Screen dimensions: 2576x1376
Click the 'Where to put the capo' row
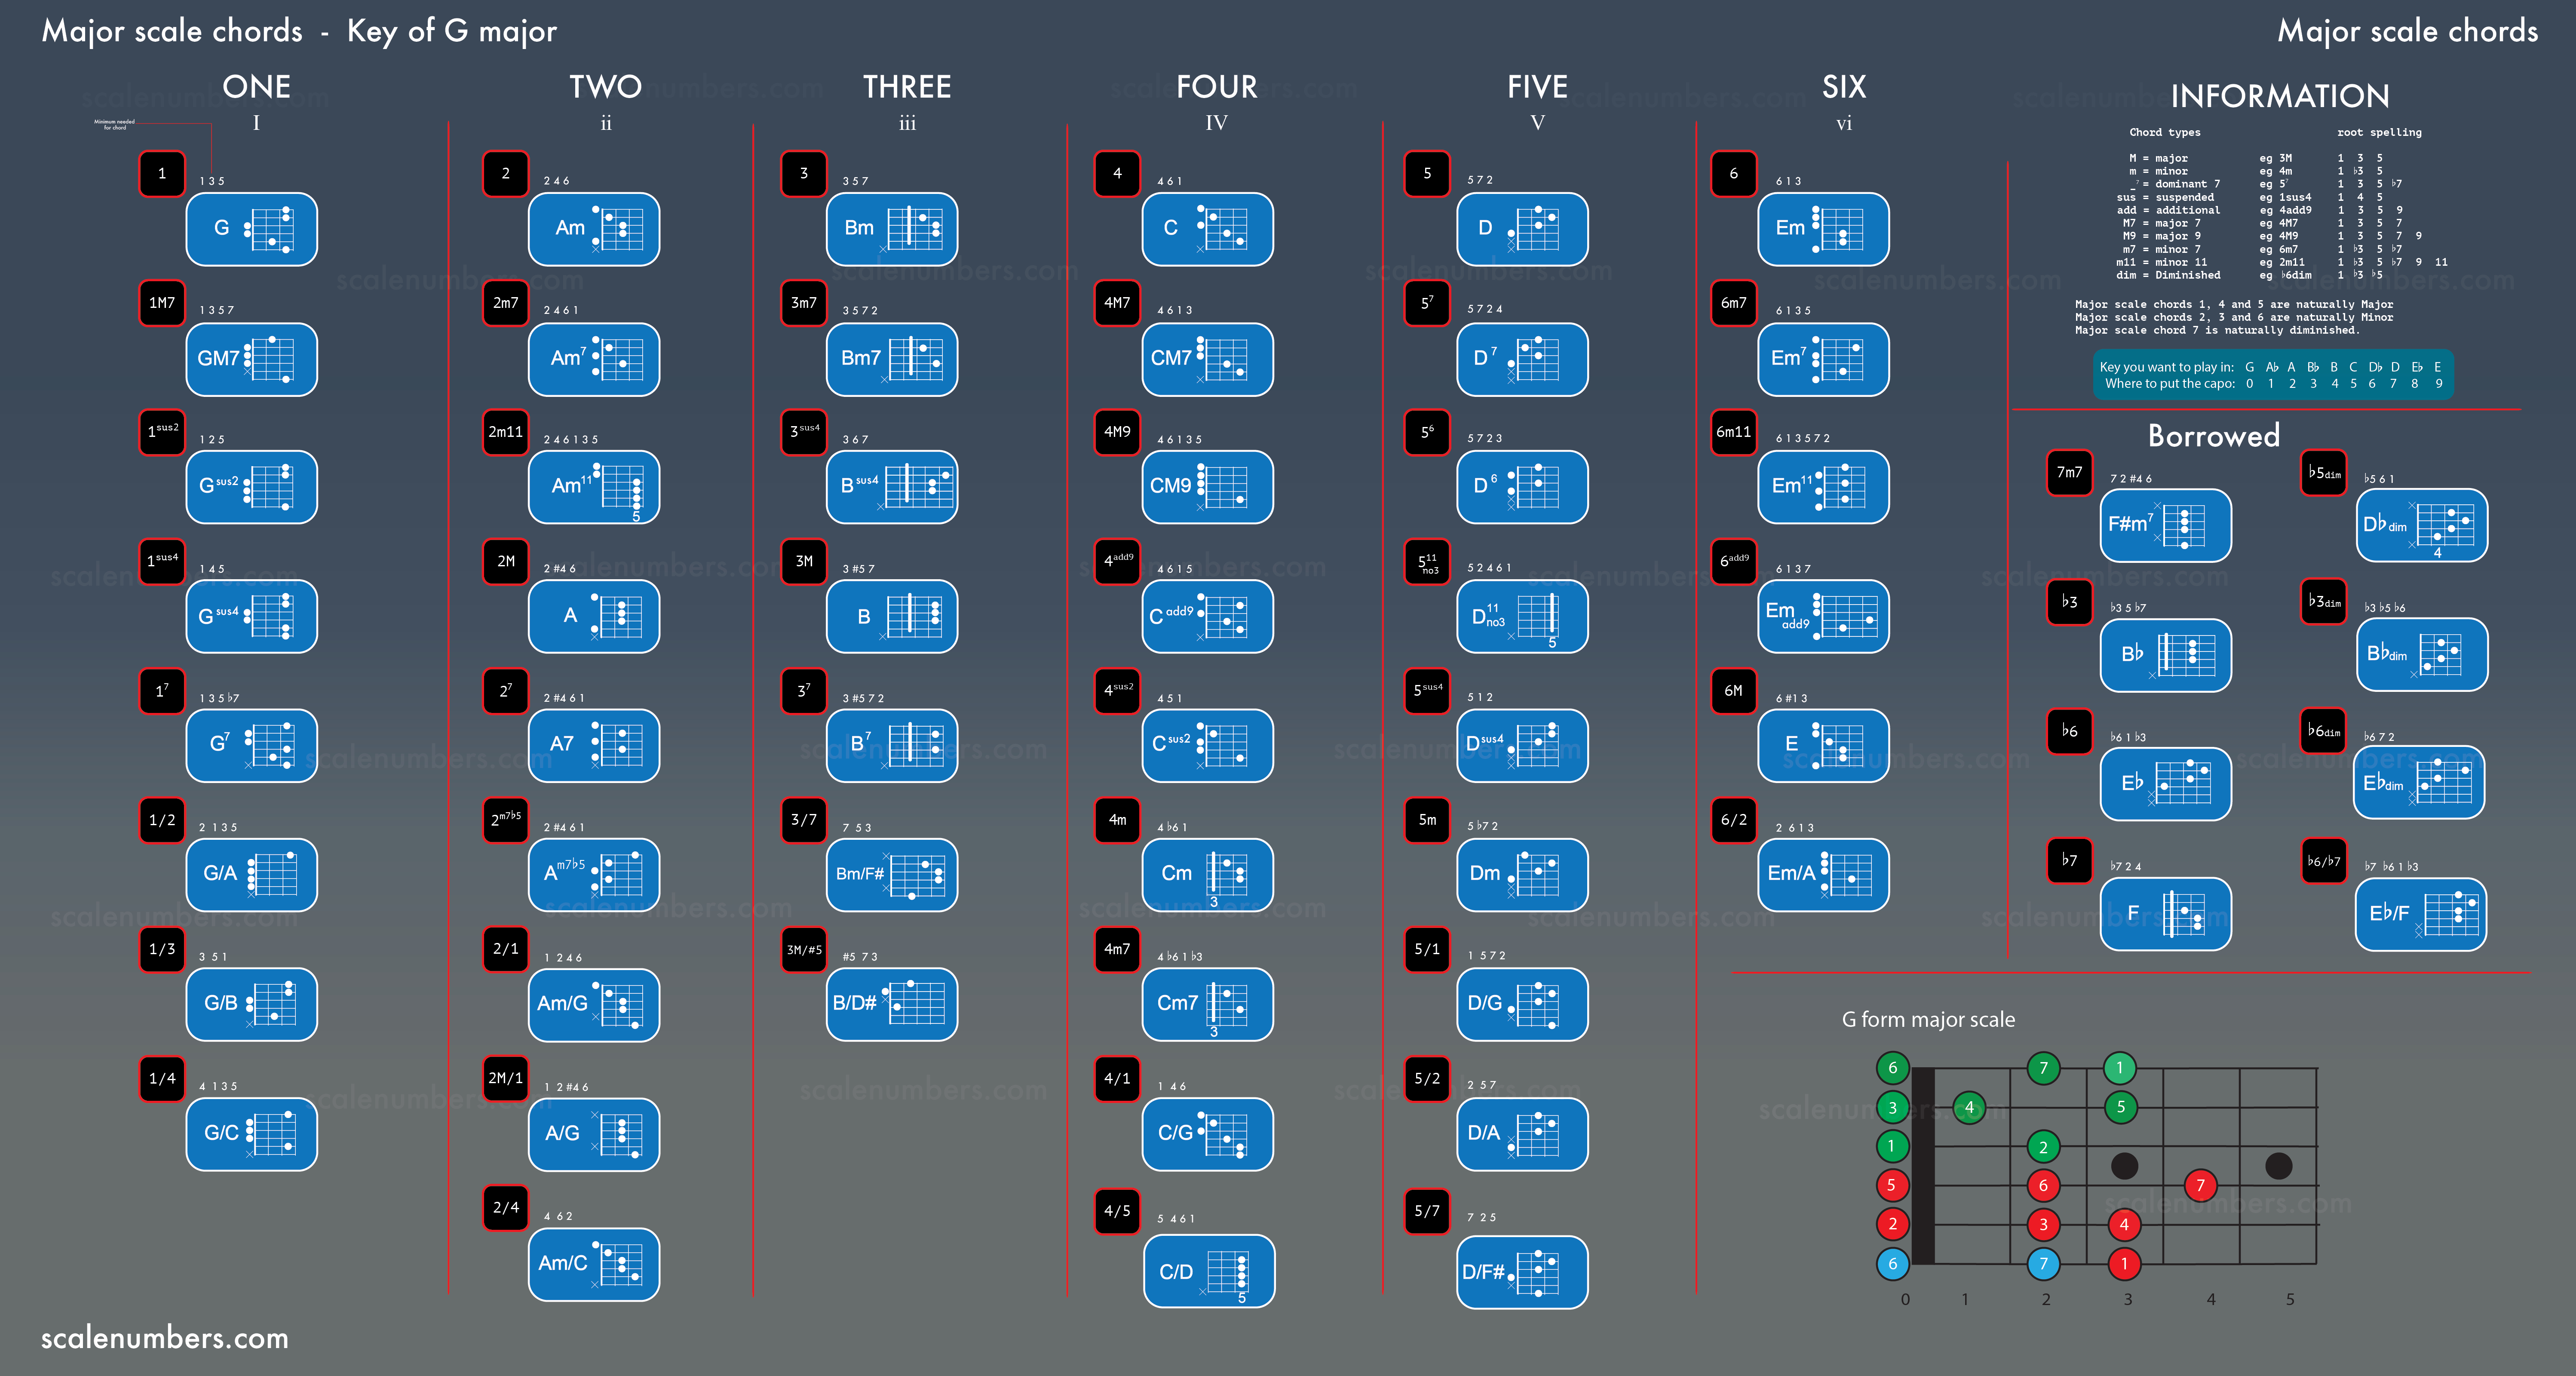click(2274, 384)
